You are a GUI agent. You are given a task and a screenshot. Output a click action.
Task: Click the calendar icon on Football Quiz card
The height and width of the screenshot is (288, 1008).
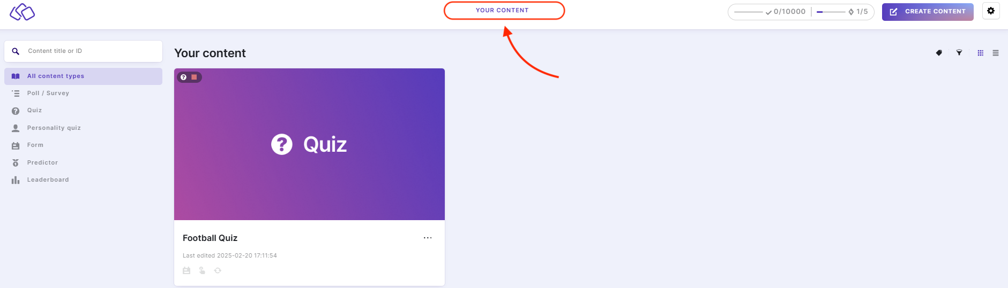[186, 270]
